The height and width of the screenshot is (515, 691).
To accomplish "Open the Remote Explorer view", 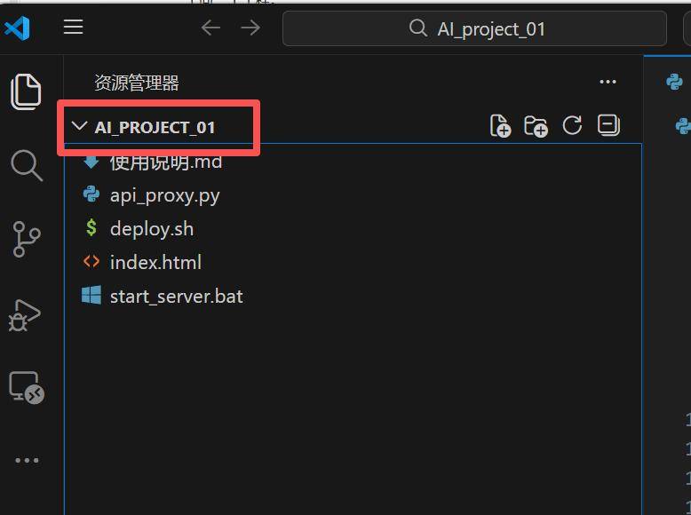I will click(x=26, y=388).
